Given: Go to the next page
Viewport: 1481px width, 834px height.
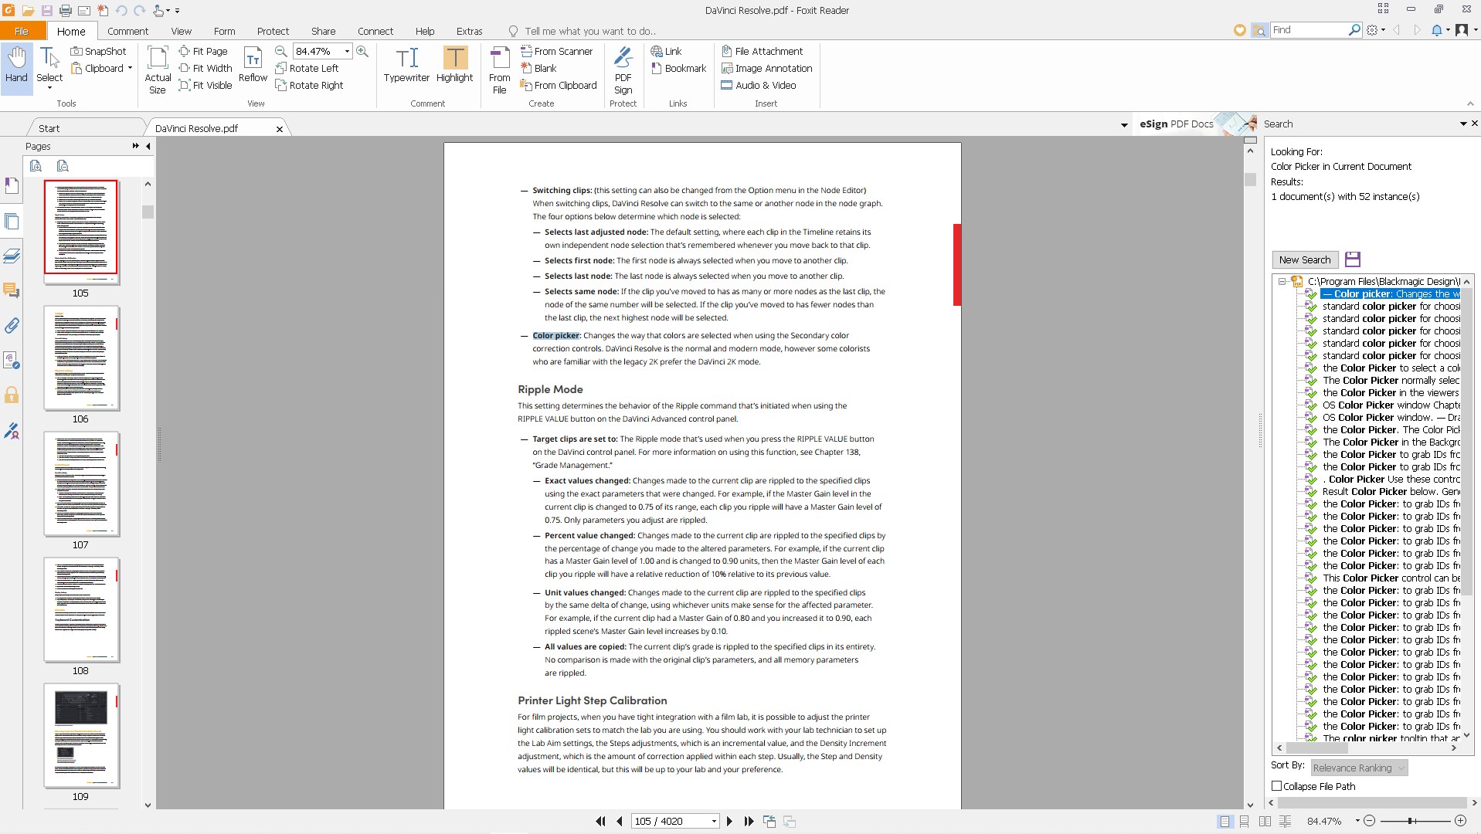Looking at the screenshot, I should tap(729, 822).
